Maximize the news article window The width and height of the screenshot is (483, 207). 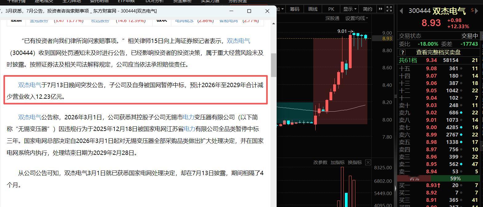click(x=249, y=11)
